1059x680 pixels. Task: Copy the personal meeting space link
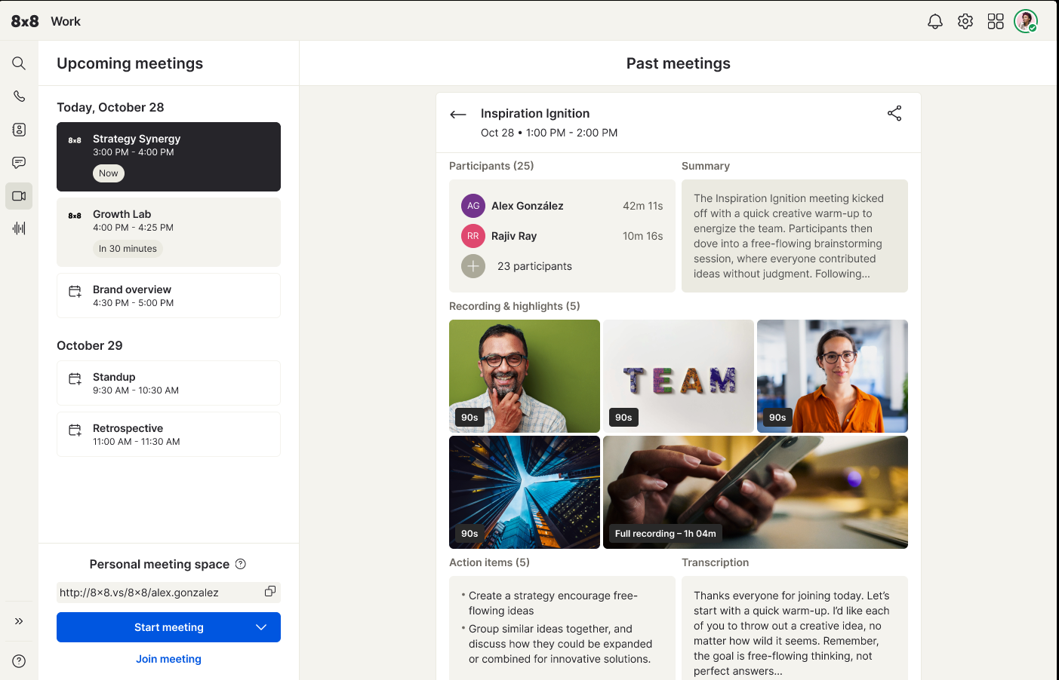[269, 592]
